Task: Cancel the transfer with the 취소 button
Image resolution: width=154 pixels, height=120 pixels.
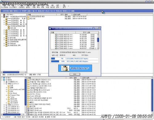Action: [75, 74]
